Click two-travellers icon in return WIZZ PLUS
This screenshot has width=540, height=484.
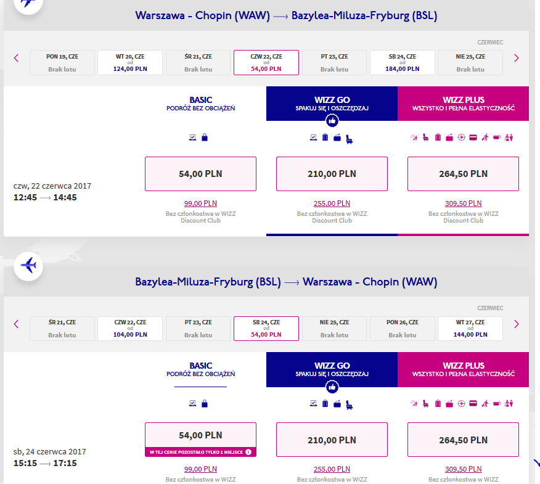[x=509, y=403]
